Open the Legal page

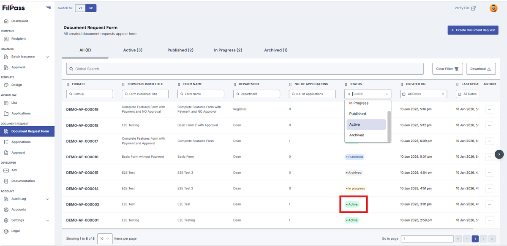[x=15, y=231]
